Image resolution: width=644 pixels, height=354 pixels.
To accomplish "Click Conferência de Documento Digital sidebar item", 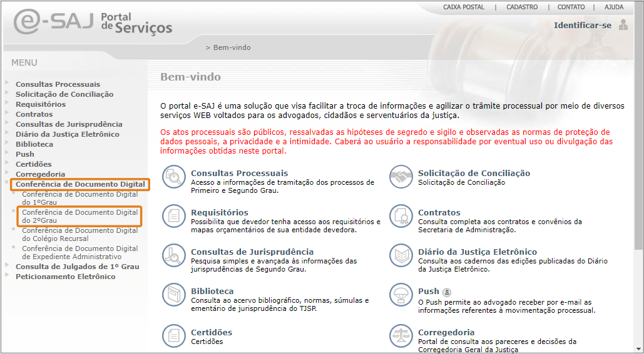I will click(80, 184).
